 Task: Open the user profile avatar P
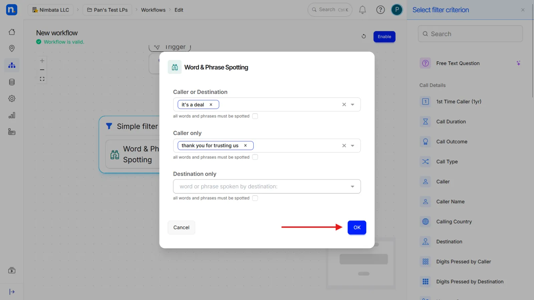click(x=397, y=10)
